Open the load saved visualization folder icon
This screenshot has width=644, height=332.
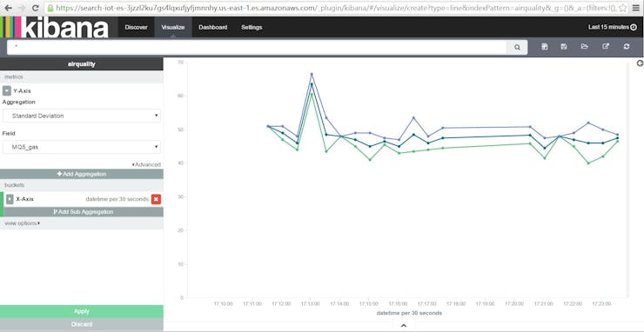pos(585,46)
